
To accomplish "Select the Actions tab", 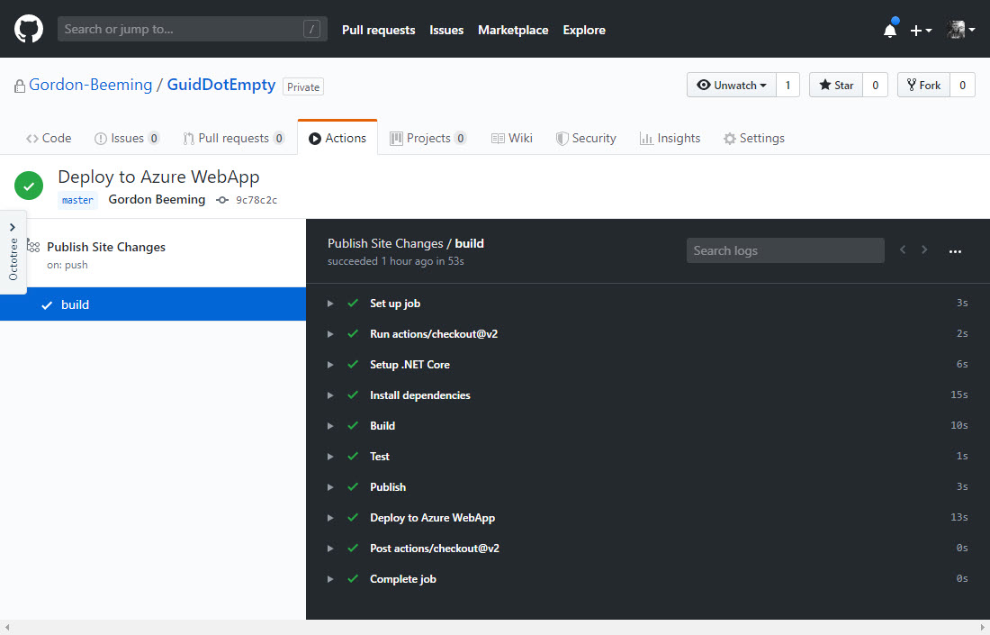I will (x=337, y=138).
